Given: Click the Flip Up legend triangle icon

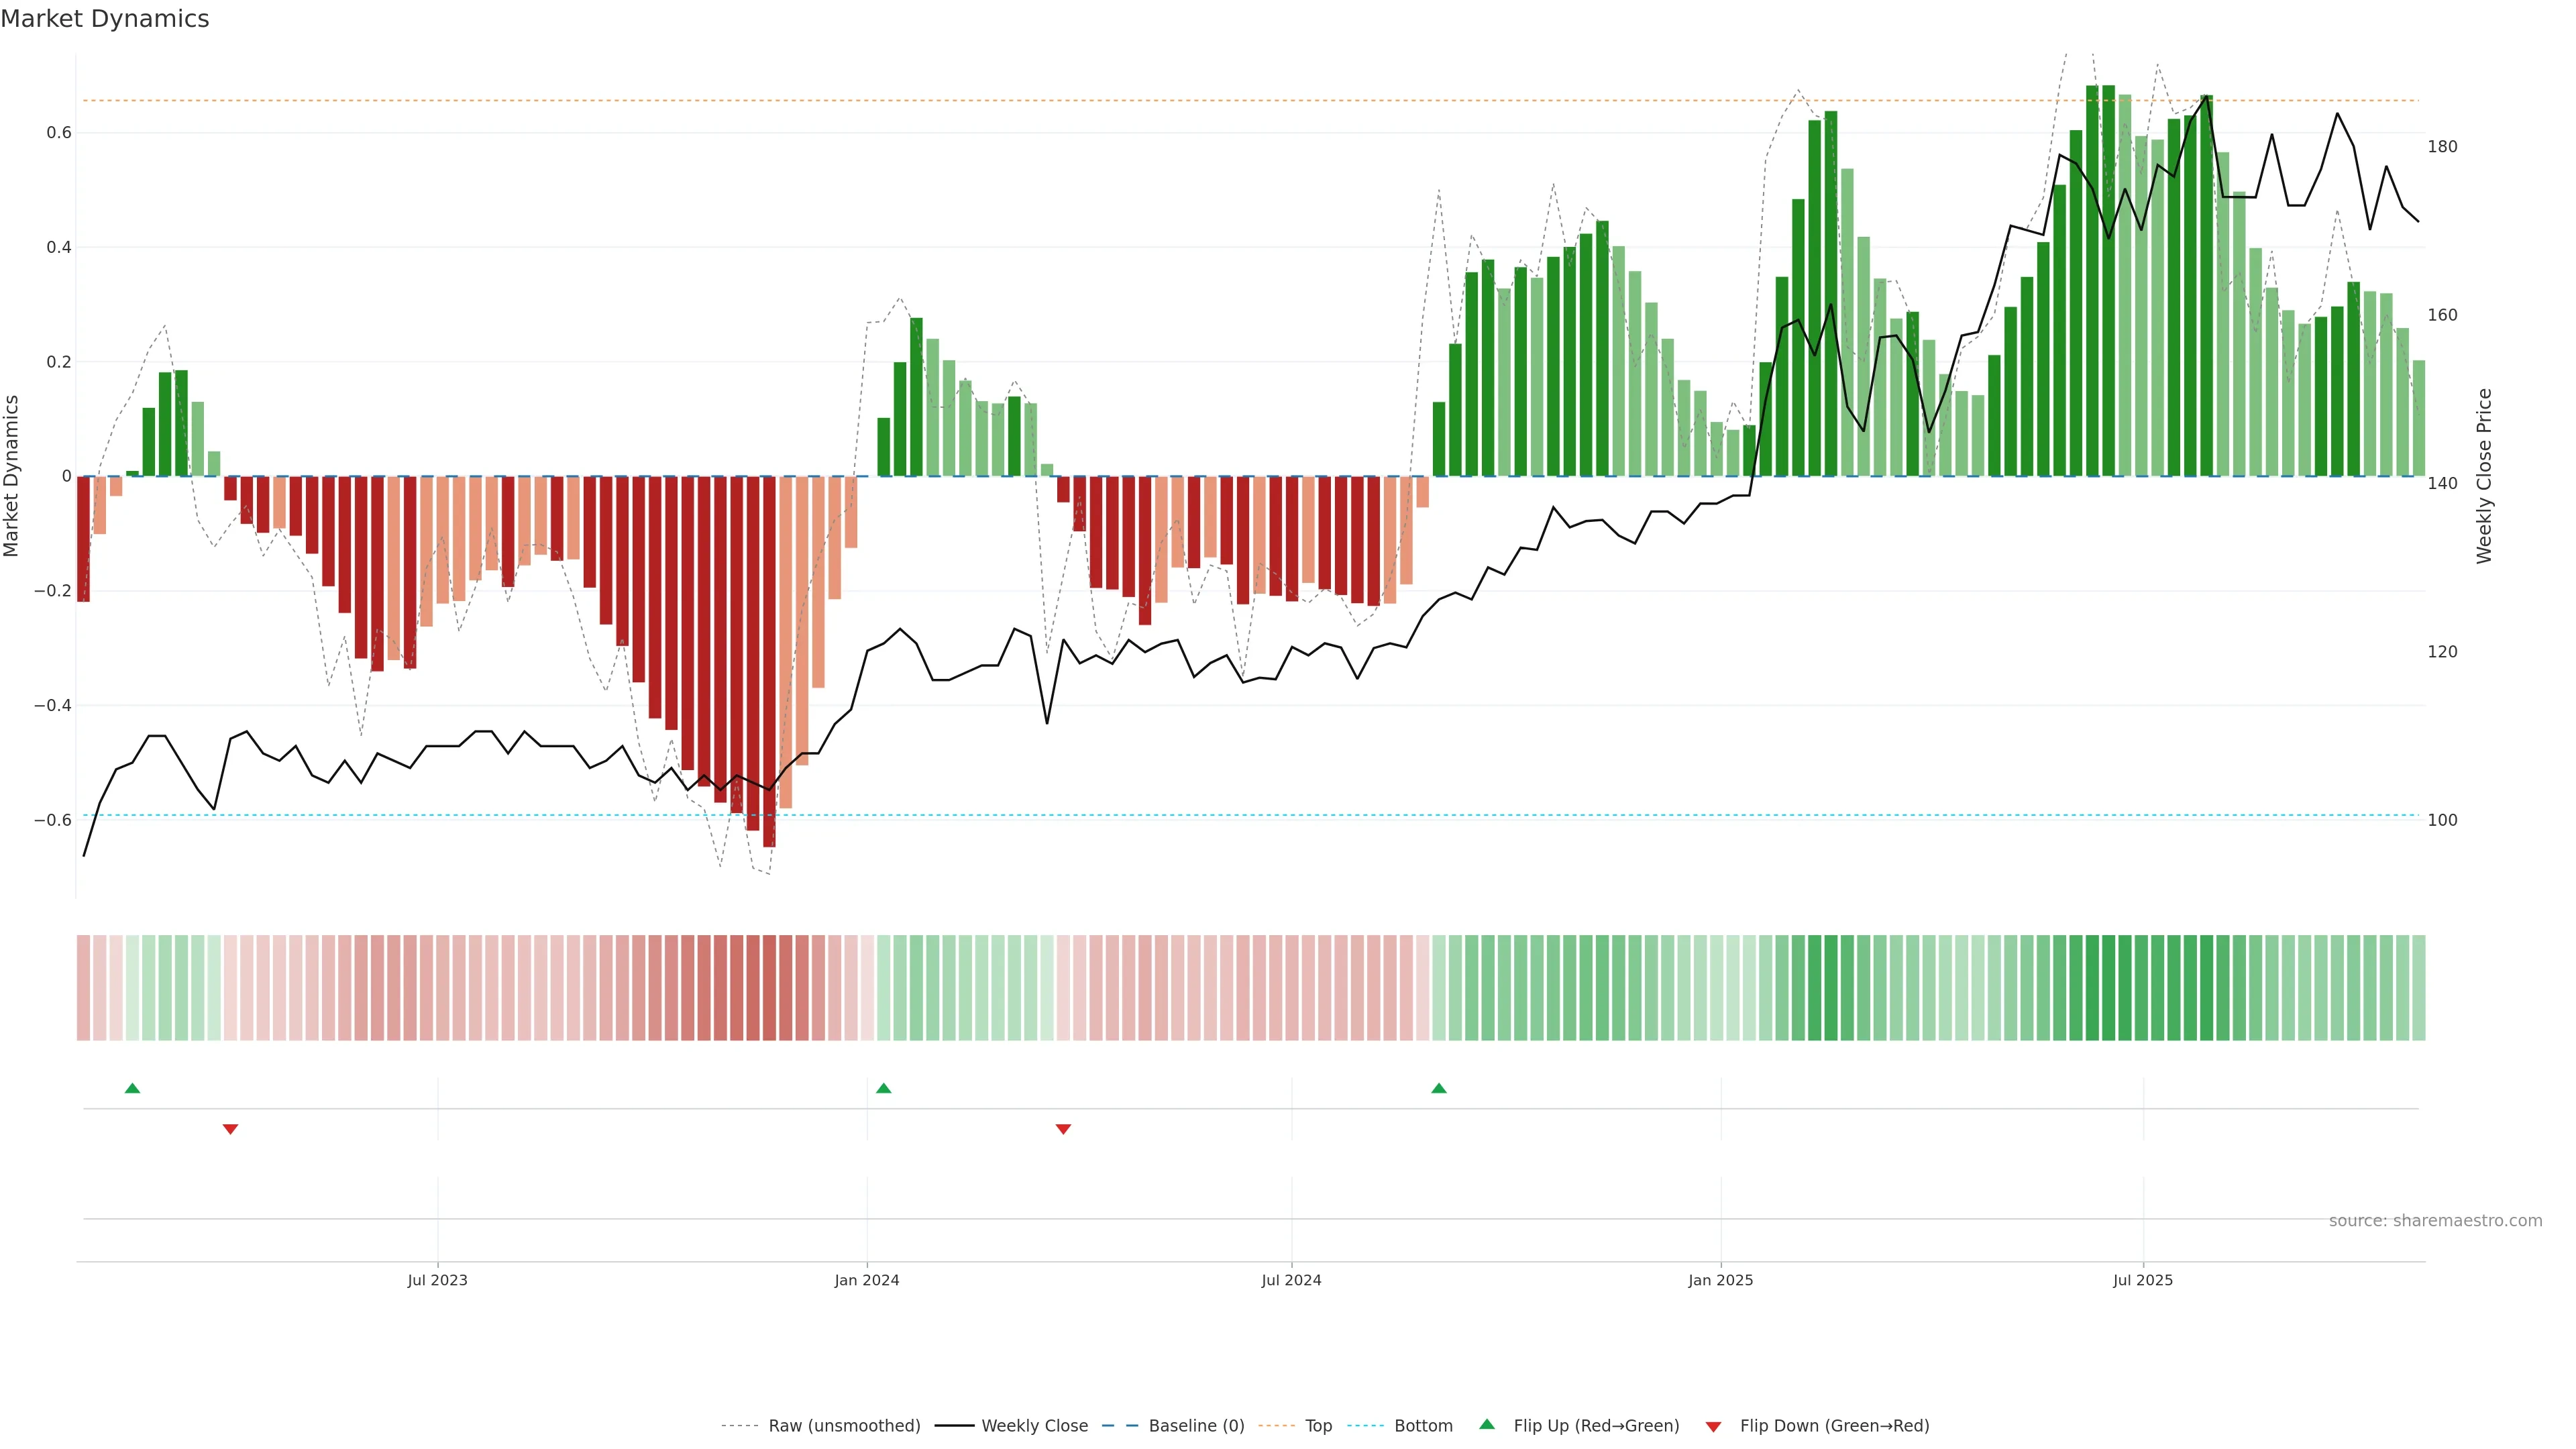Looking at the screenshot, I should [x=1487, y=1424].
